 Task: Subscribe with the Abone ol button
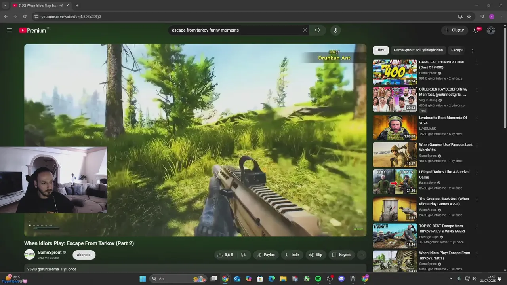[x=84, y=255]
